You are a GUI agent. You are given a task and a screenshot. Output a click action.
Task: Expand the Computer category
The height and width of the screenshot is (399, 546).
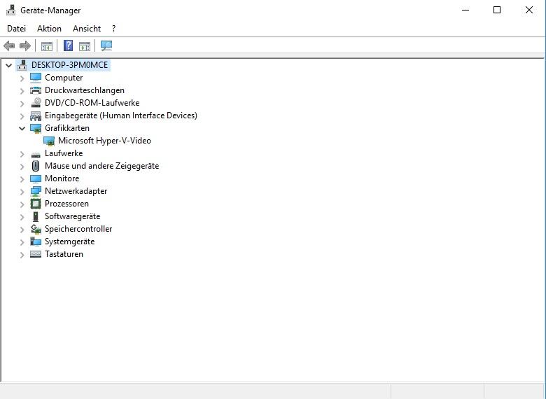(22, 78)
